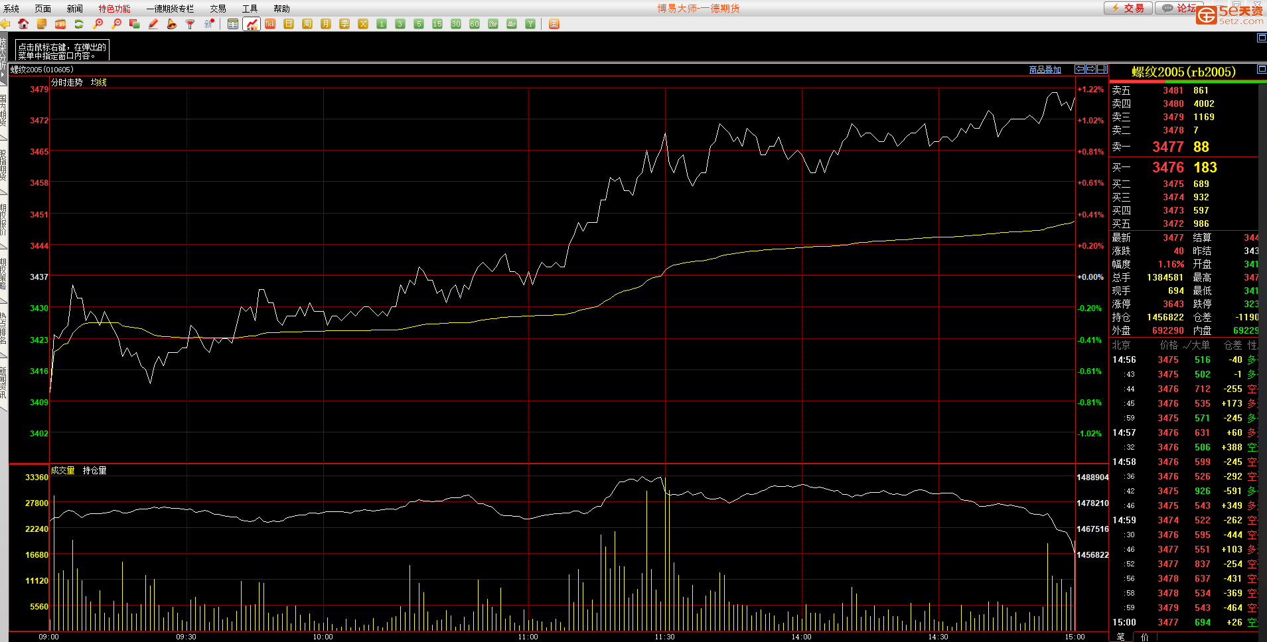Select the red pencil drawing tool
Image resolution: width=1267 pixels, height=642 pixels.
click(153, 24)
